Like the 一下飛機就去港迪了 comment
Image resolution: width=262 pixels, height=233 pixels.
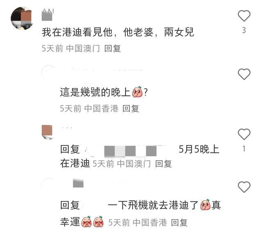tap(244, 187)
